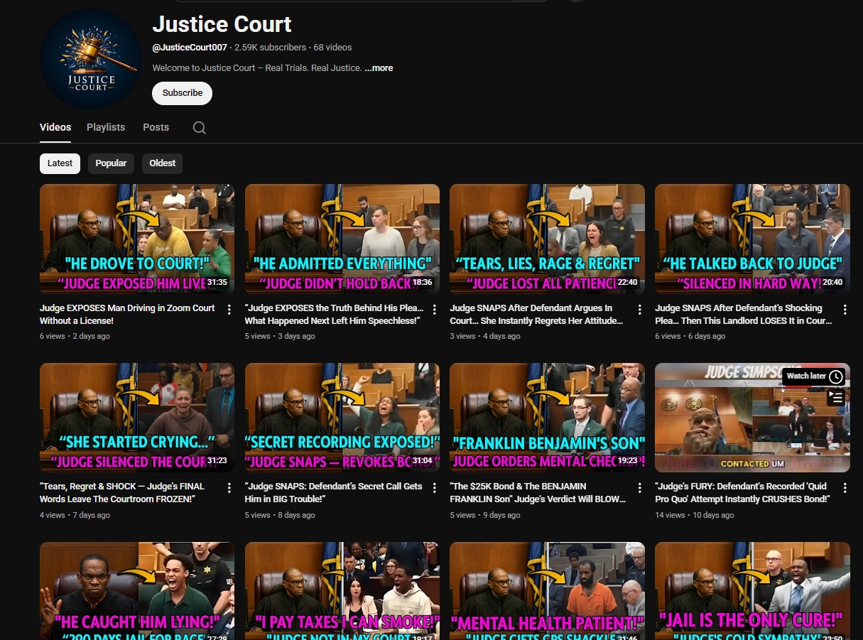863x640 pixels.
Task: Select the Popular sort chip
Action: tap(111, 163)
